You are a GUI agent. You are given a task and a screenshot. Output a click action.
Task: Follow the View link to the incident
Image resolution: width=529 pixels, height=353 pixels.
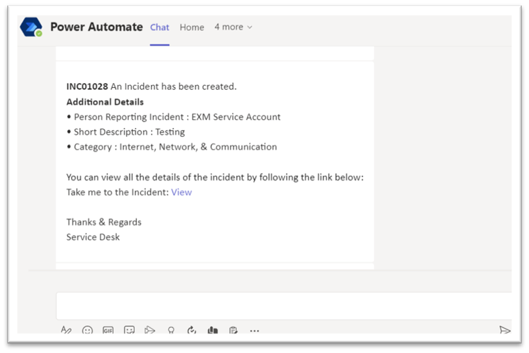[x=181, y=192]
